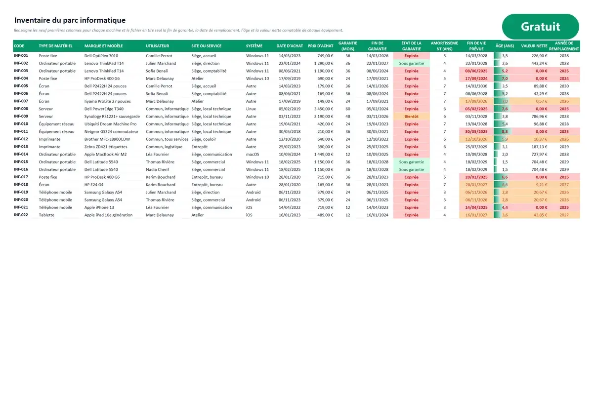The width and height of the screenshot is (593, 395).
Task: Click the Expirée status in row INF-001
Action: (412, 56)
